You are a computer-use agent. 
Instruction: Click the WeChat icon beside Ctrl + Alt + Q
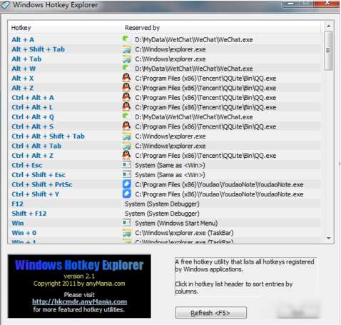[126, 116]
